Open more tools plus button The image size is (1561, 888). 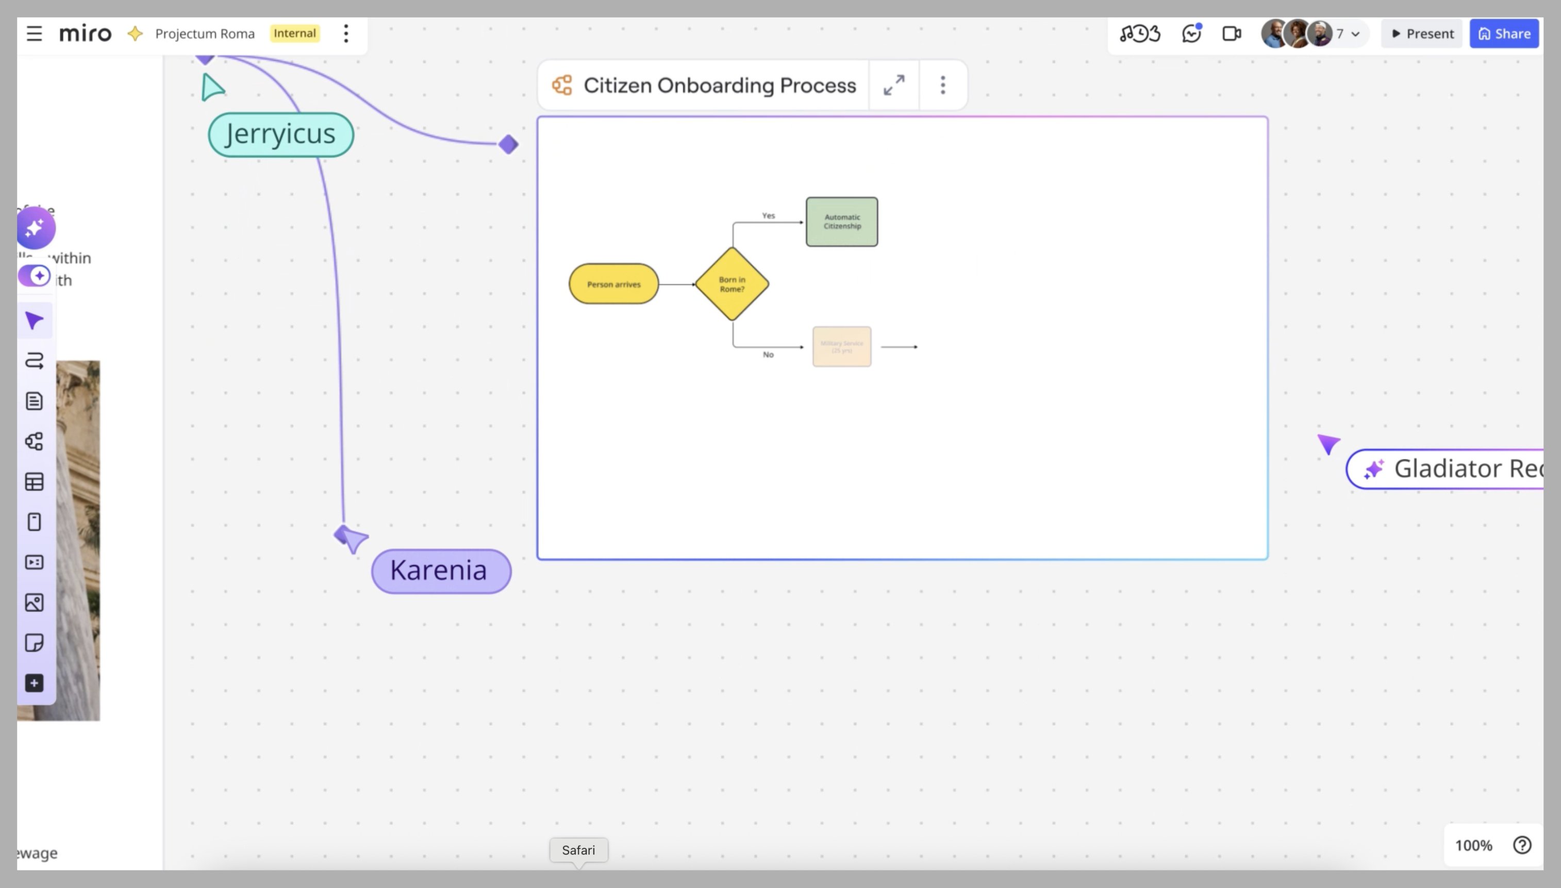pos(34,683)
